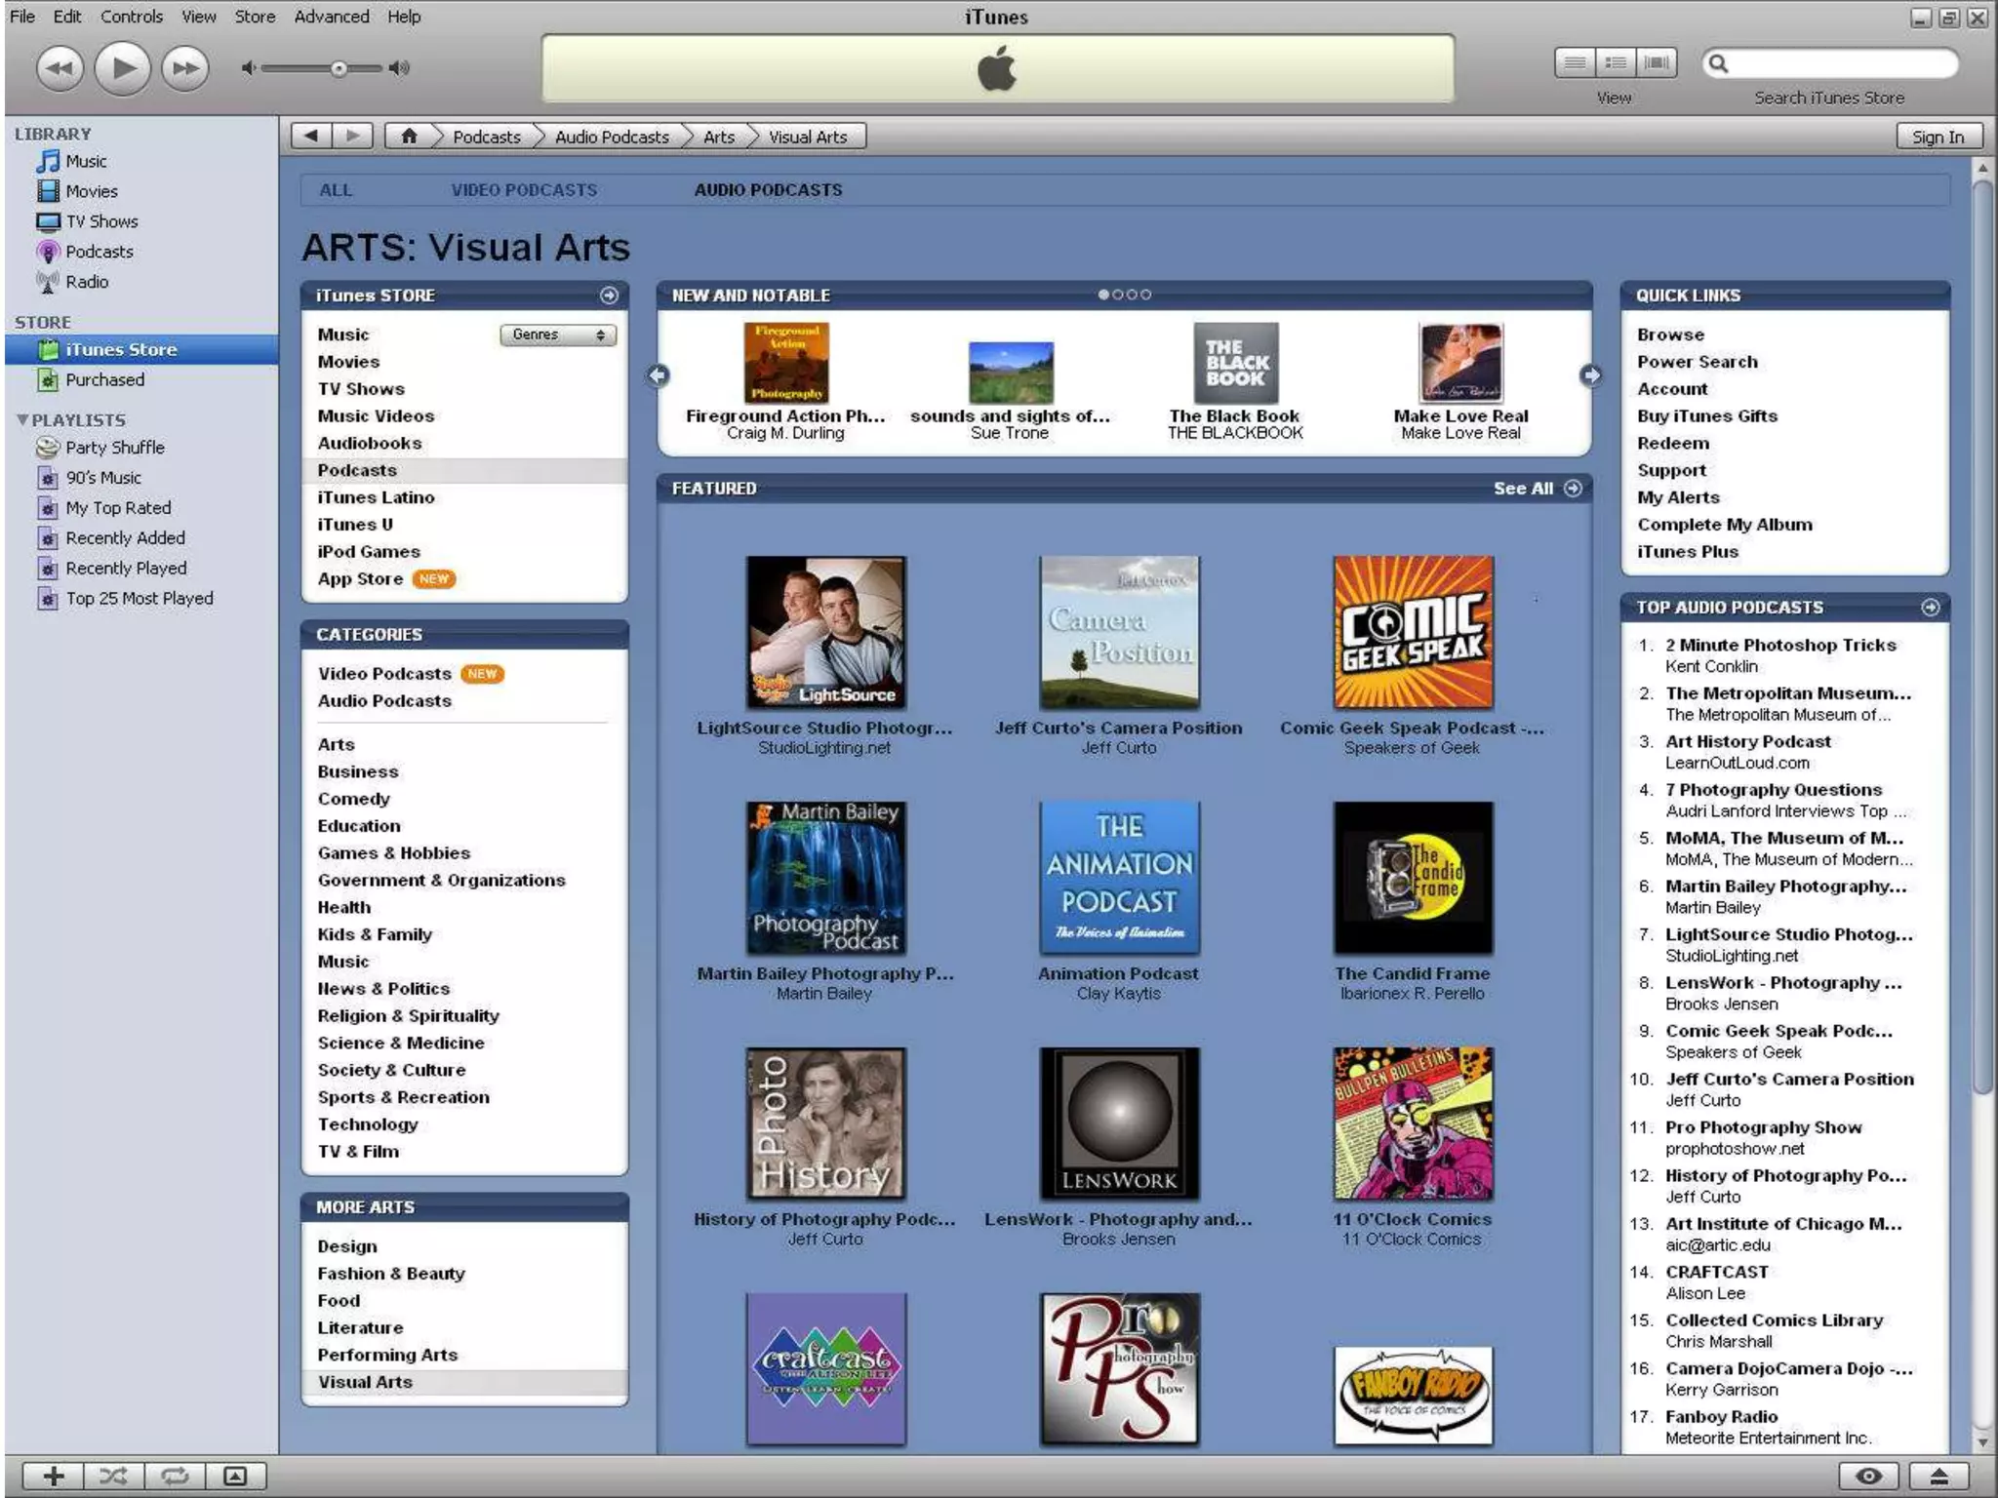
Task: Click the back navigation arrow
Action: tap(311, 137)
